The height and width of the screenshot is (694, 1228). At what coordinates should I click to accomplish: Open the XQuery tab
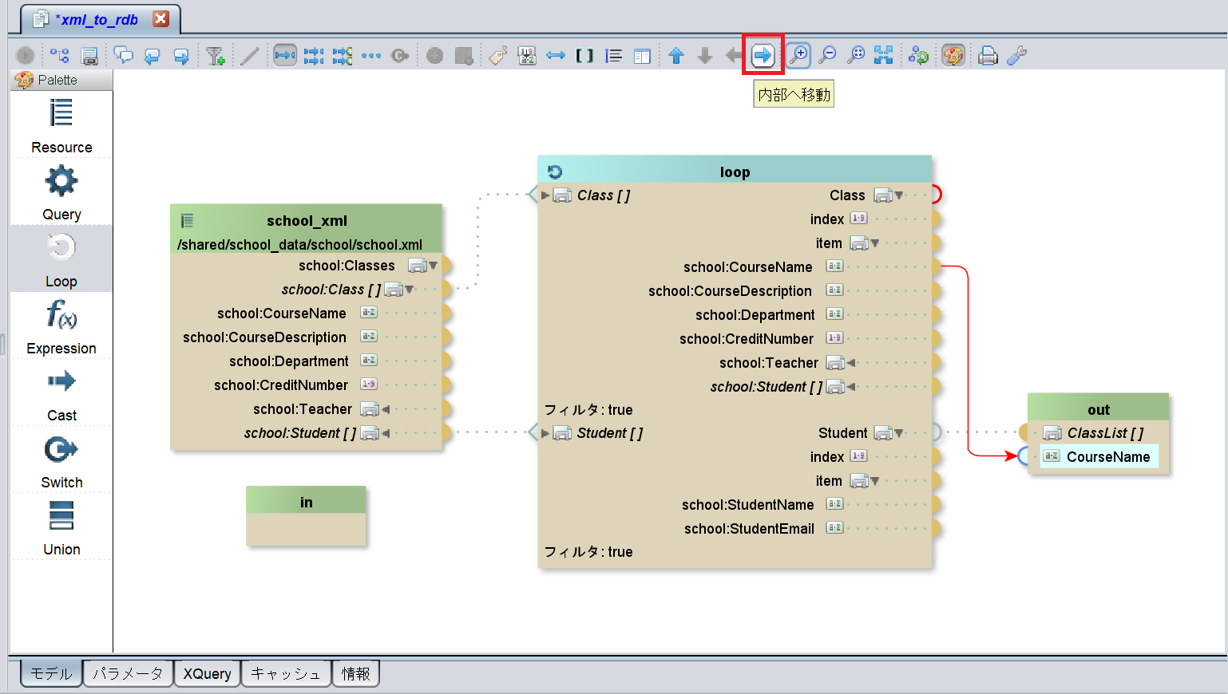(x=207, y=673)
